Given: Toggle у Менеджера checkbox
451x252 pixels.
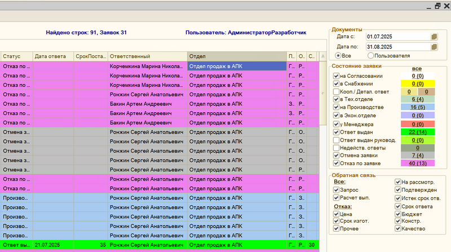Looking at the screenshot, I should tap(336, 124).
